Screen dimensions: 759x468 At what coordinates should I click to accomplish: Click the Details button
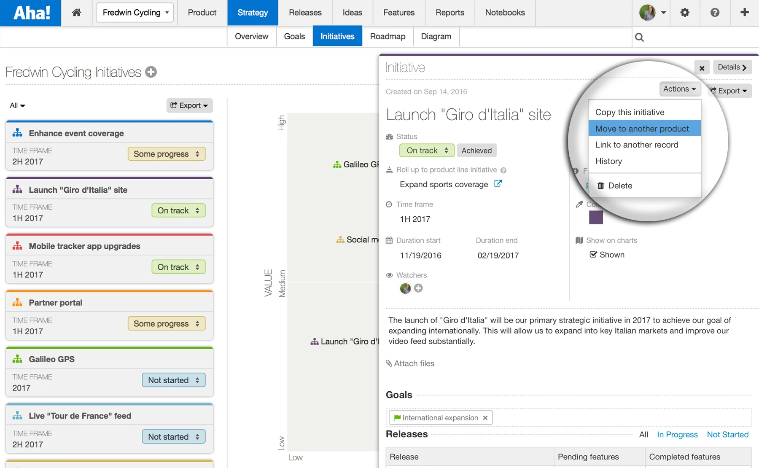tap(732, 67)
